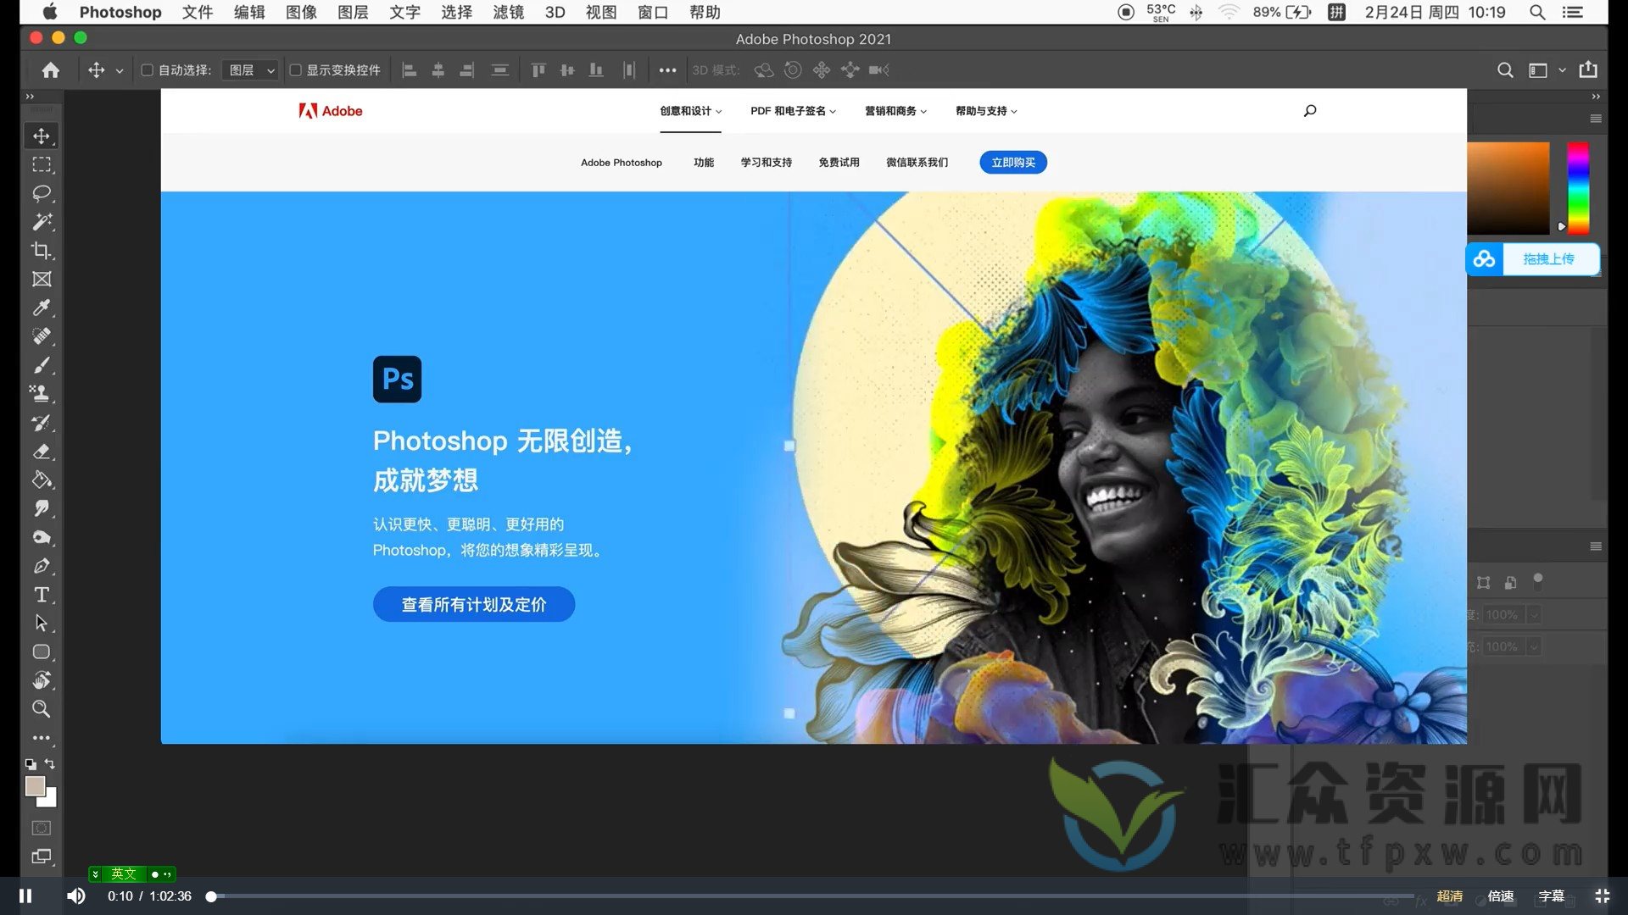The width and height of the screenshot is (1628, 915).
Task: Select the Lasso tool
Action: click(42, 192)
